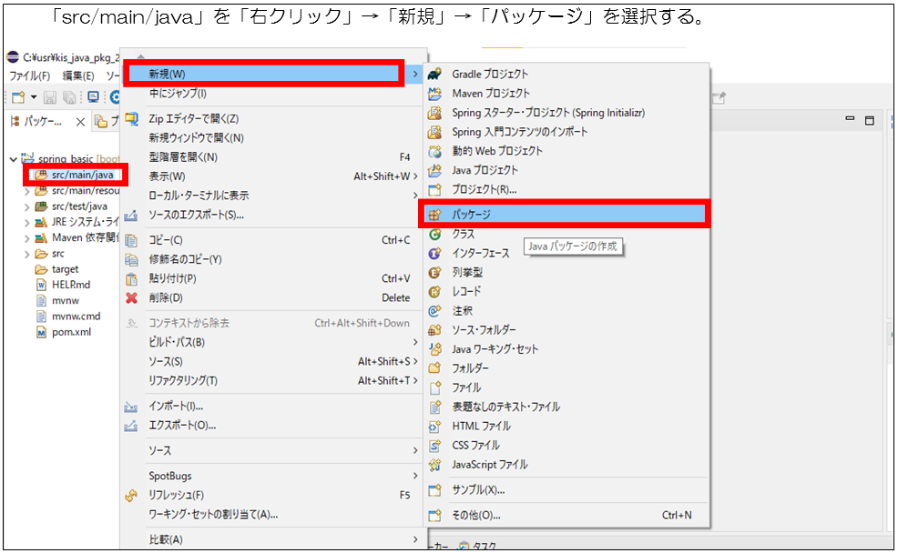Select パッケージ in the New submenu

(471, 215)
